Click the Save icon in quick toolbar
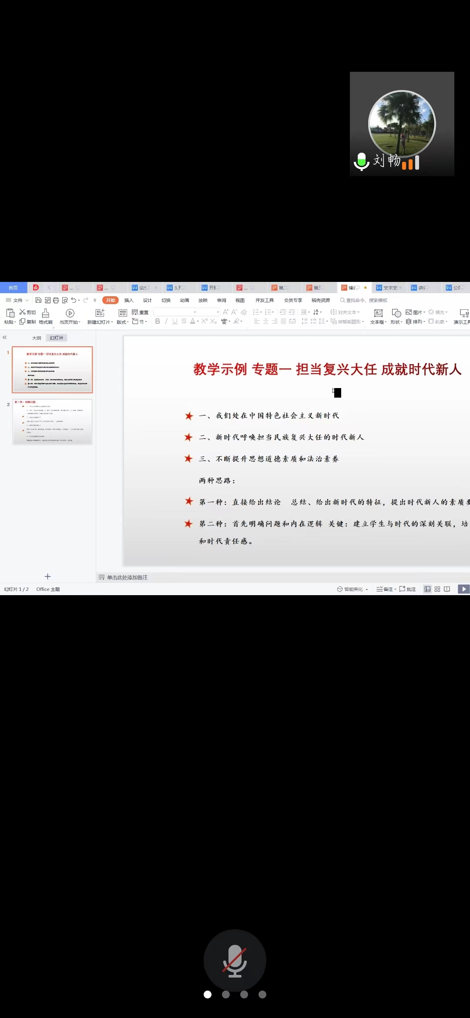The width and height of the screenshot is (470, 1018). click(38, 300)
